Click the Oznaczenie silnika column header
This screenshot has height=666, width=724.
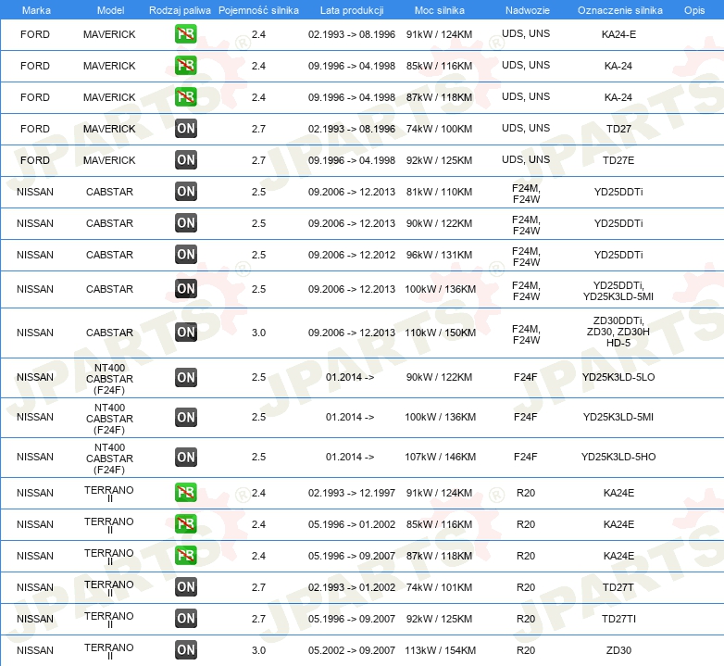click(x=619, y=10)
